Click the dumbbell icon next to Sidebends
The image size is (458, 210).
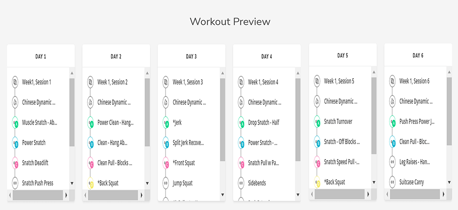click(x=241, y=183)
